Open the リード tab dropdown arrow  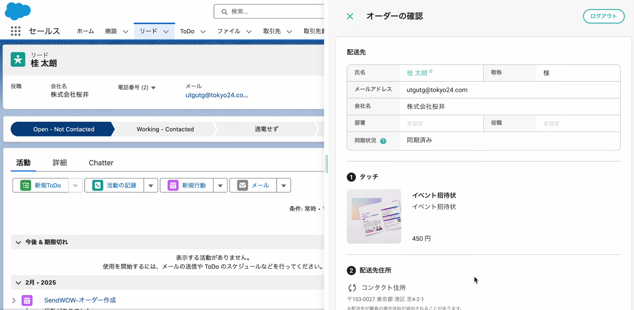165,31
